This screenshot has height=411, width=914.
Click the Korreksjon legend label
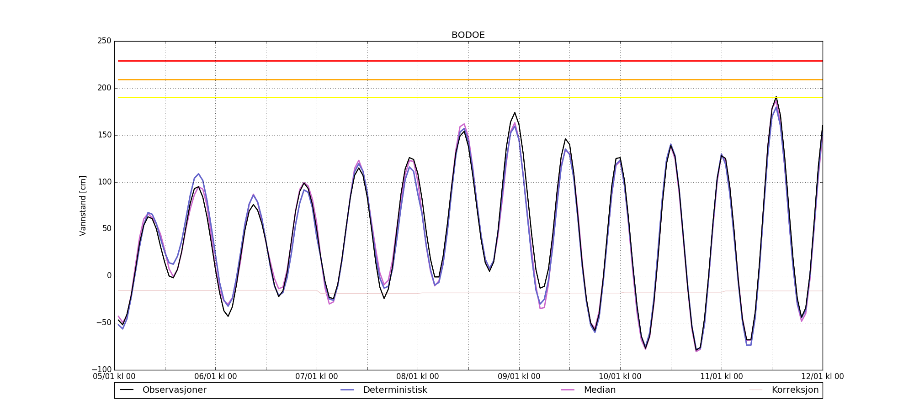(x=795, y=390)
